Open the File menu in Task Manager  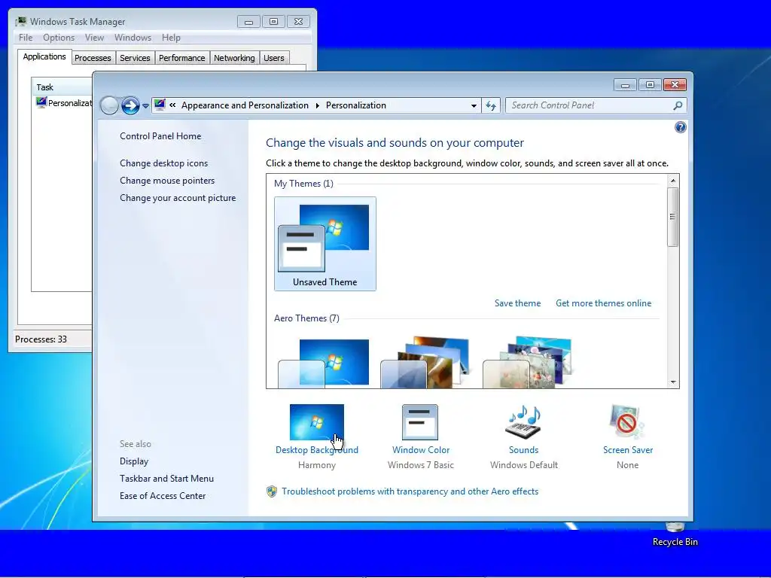(x=26, y=38)
